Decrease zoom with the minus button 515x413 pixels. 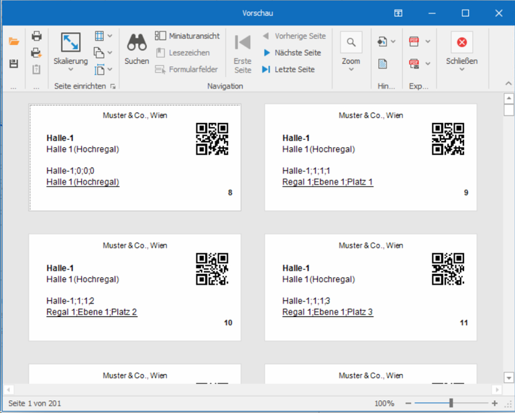[x=408, y=404]
